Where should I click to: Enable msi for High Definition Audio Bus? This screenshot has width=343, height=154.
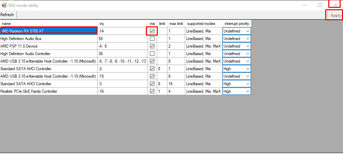(x=152, y=39)
